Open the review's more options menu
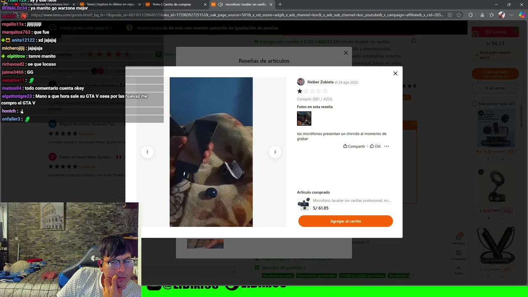The image size is (528, 297). tap(387, 146)
